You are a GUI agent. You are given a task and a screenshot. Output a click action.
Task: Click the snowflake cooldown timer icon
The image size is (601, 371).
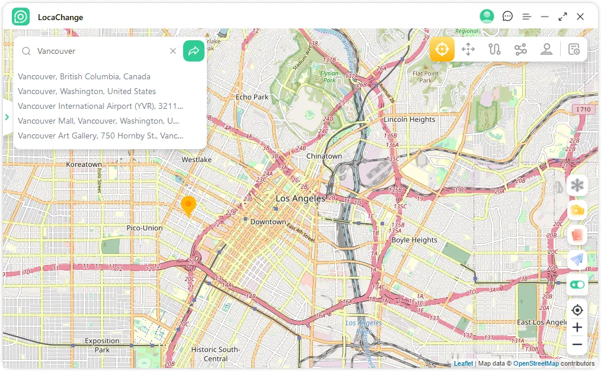pyautogui.click(x=577, y=186)
